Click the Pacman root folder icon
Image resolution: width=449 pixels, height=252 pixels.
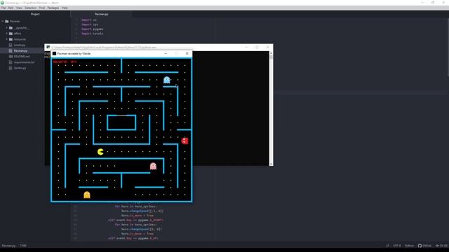click(x=6, y=22)
